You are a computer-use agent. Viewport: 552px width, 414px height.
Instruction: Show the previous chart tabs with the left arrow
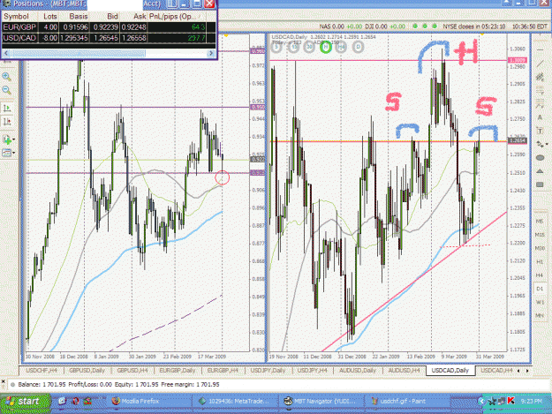518,371
